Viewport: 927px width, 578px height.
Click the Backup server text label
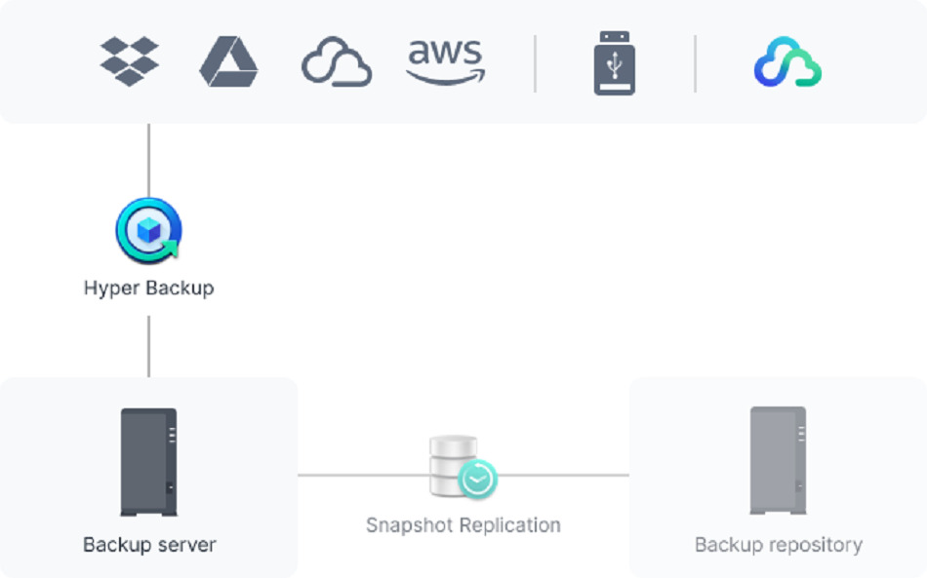pyautogui.click(x=149, y=544)
